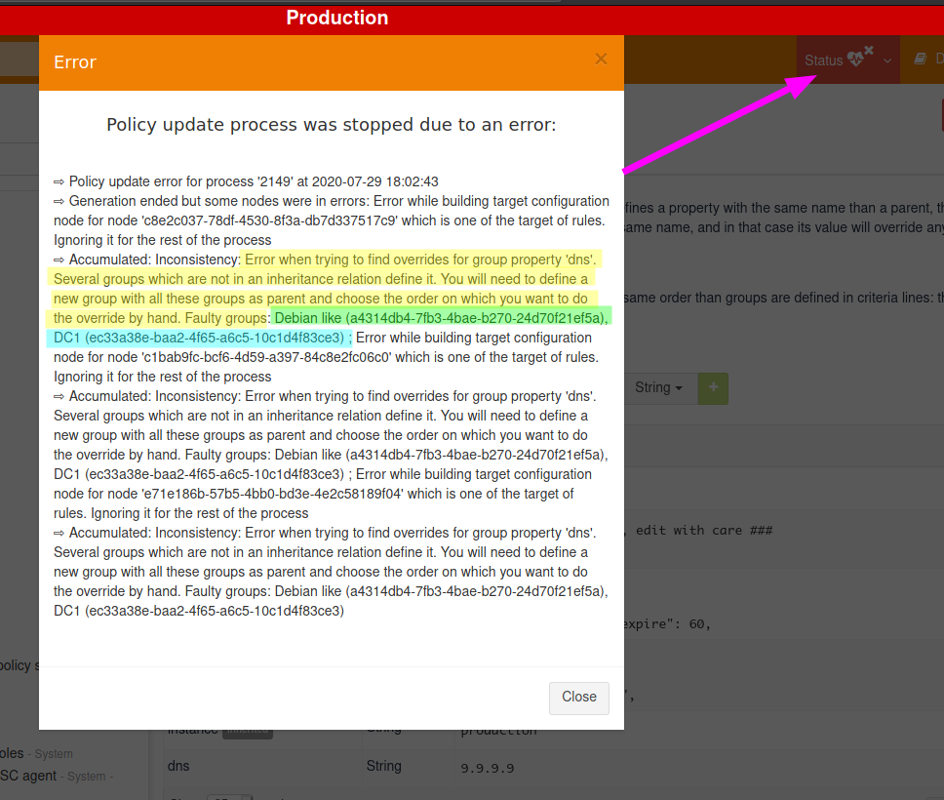Open the Status menu in the top bar
This screenshot has width=944, height=800.
(x=824, y=60)
